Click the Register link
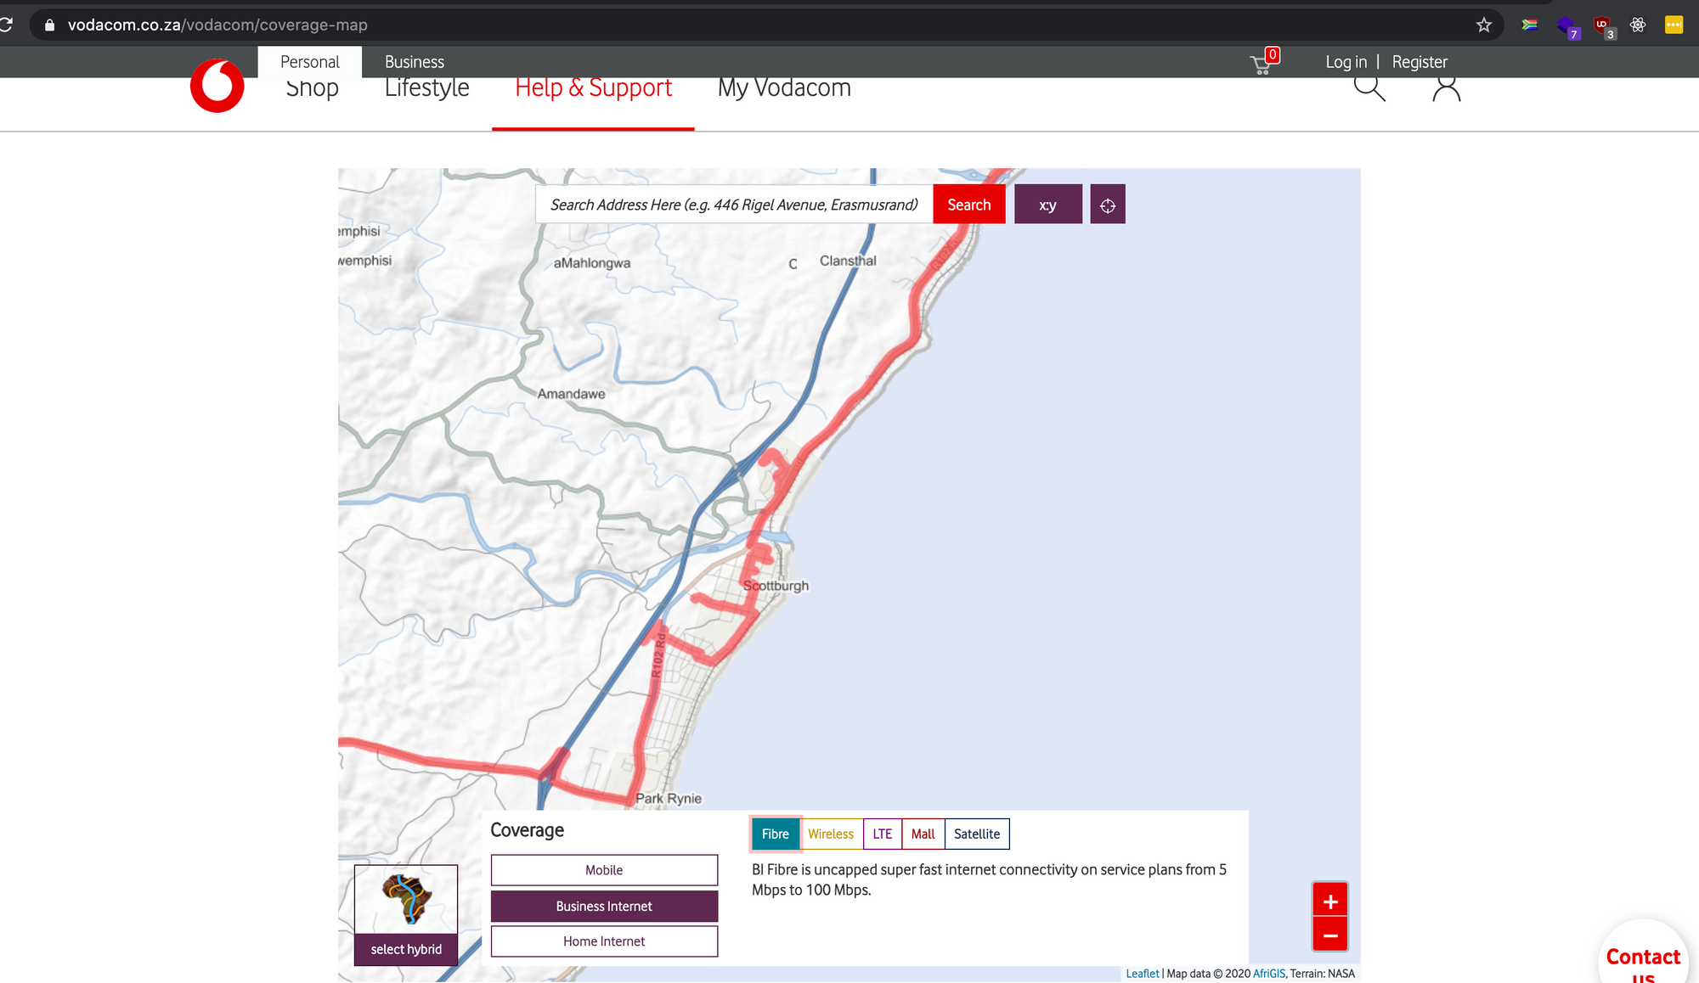 [1420, 62]
